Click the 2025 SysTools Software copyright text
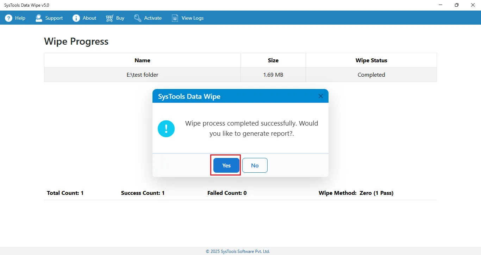The image size is (481, 255). tap(238, 251)
